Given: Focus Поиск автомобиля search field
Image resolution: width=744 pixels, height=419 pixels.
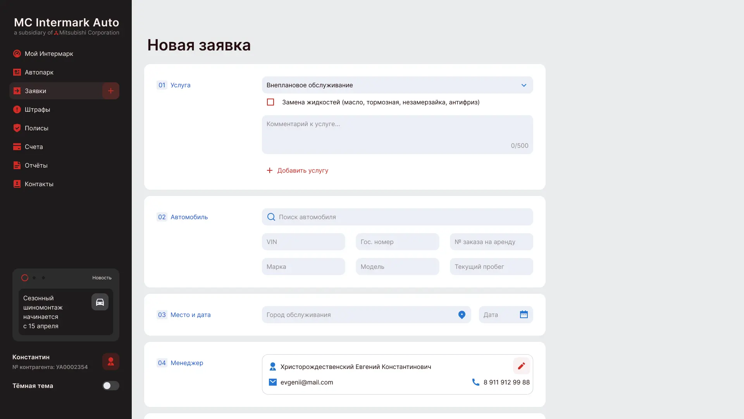Looking at the screenshot, I should point(398,217).
